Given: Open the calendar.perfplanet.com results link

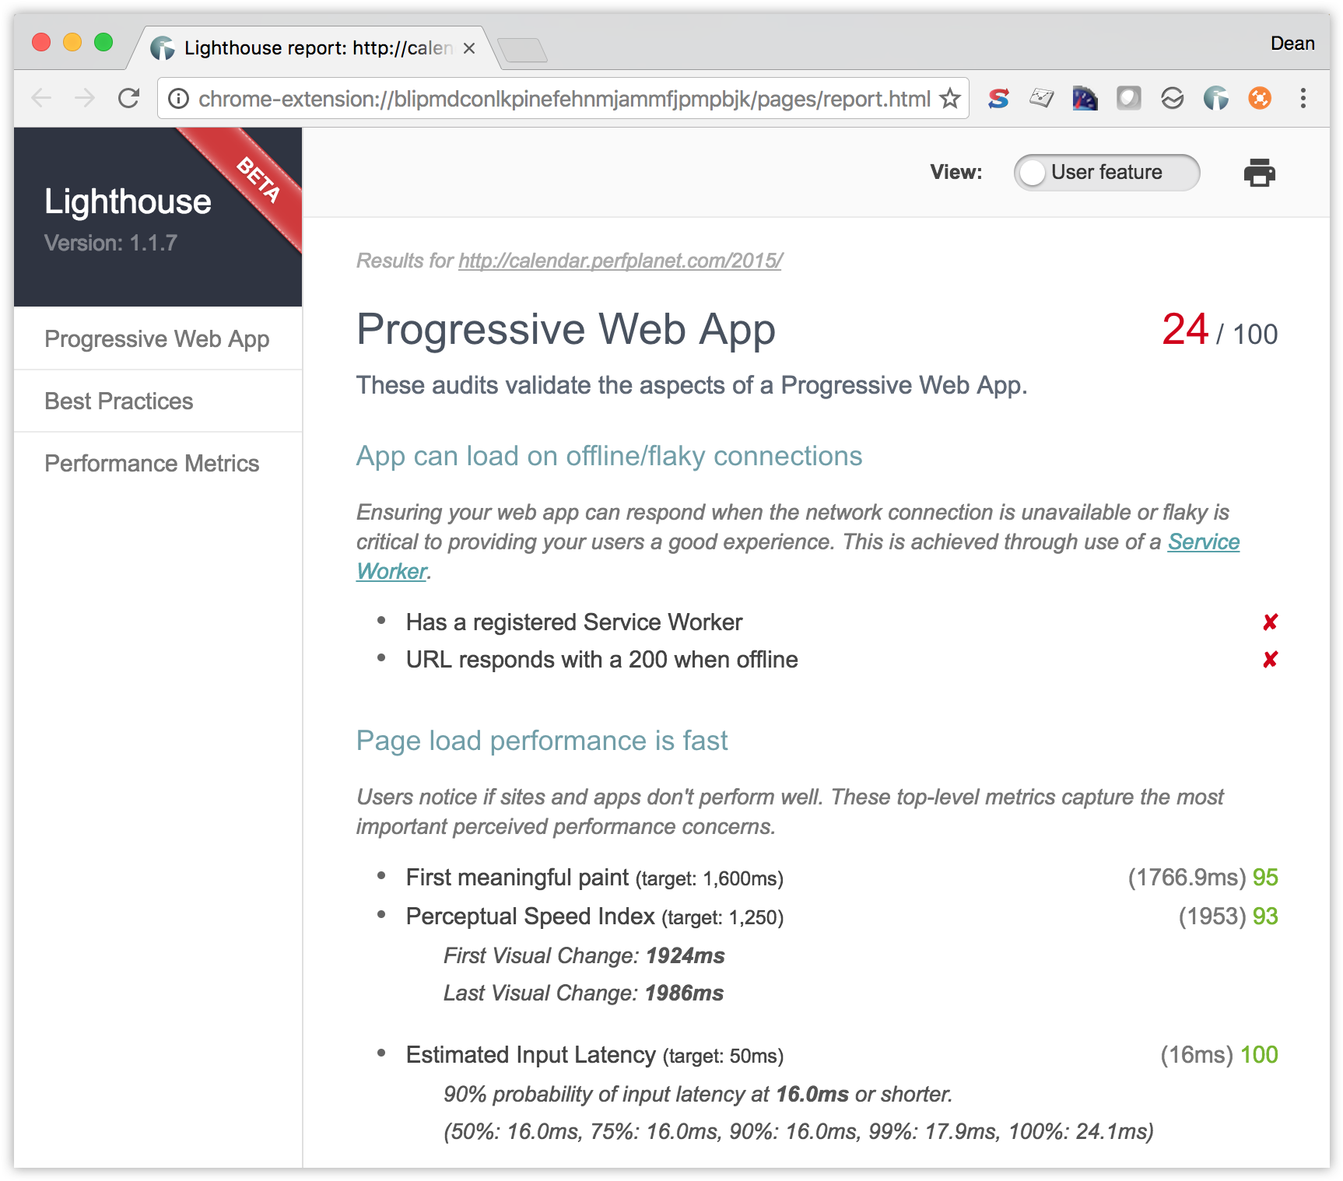Looking at the screenshot, I should (x=620, y=261).
